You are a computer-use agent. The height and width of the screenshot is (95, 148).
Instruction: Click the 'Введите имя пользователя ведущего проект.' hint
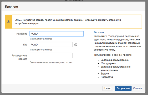pyautogui.click(x=51, y=62)
